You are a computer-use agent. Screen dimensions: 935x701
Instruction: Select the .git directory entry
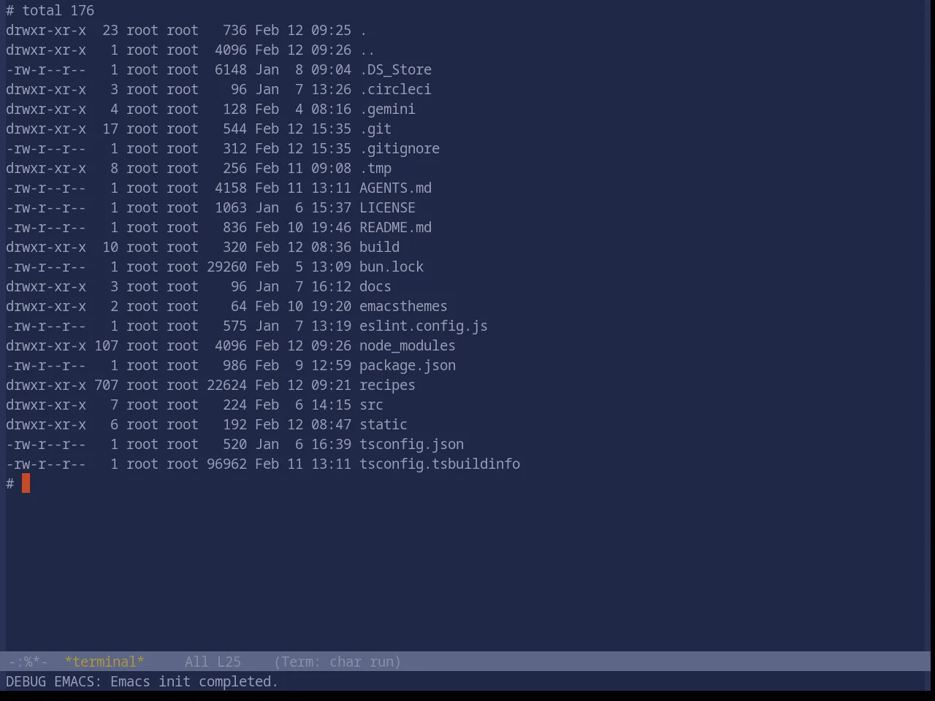click(375, 129)
